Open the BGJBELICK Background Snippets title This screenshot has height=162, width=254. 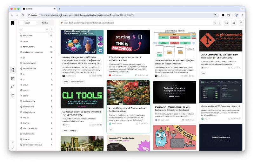[x=172, y=108]
